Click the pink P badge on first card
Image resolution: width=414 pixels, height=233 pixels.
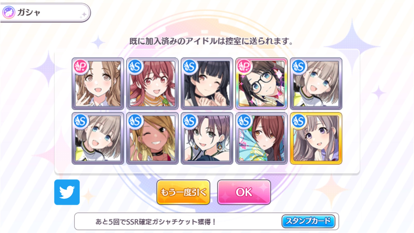point(81,67)
